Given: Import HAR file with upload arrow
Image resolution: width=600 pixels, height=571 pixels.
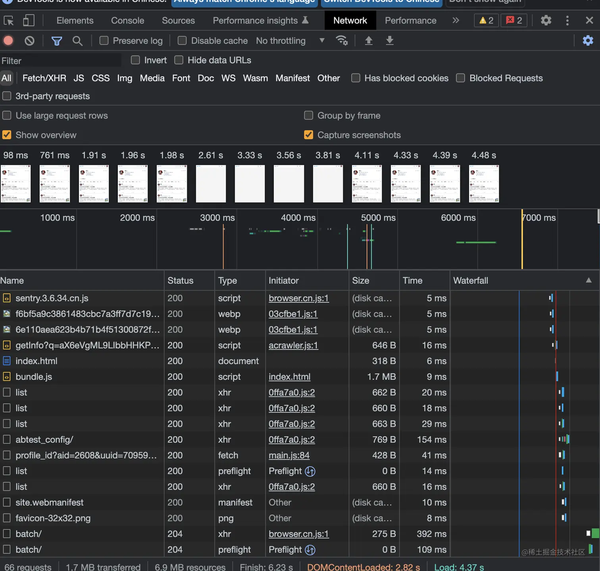Looking at the screenshot, I should (x=369, y=41).
